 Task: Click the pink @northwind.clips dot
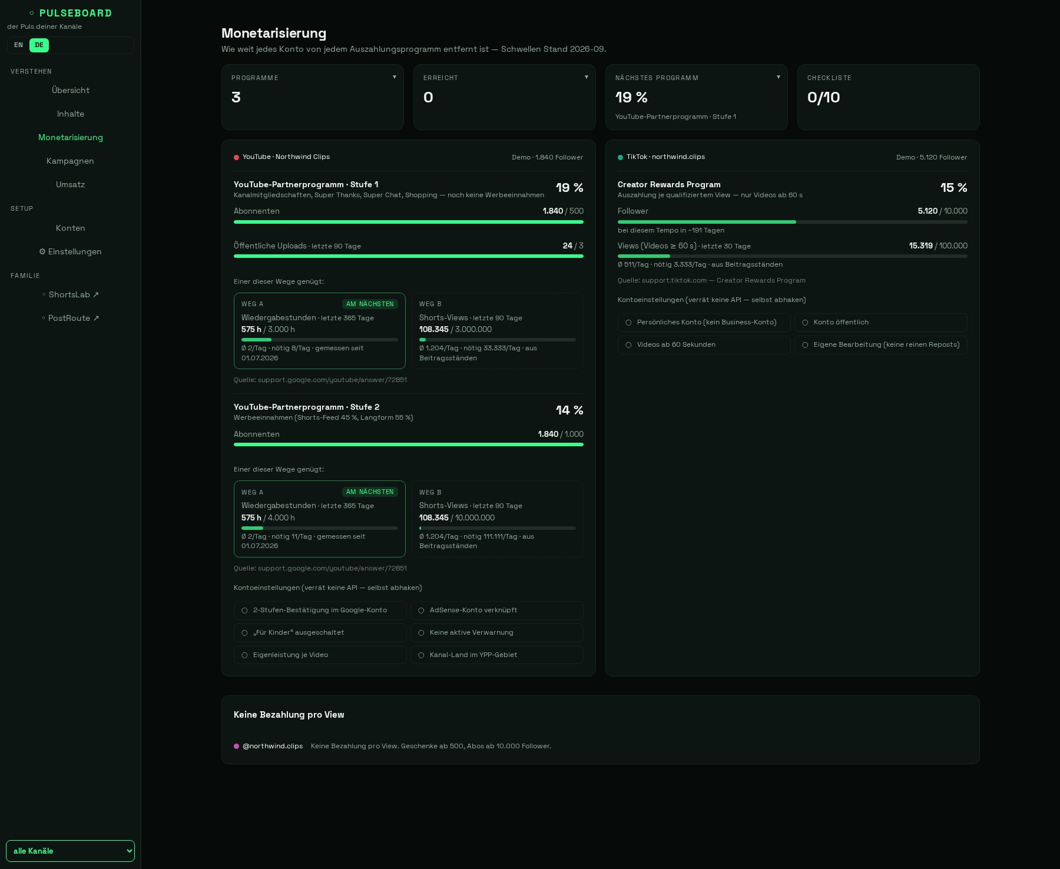[236, 746]
